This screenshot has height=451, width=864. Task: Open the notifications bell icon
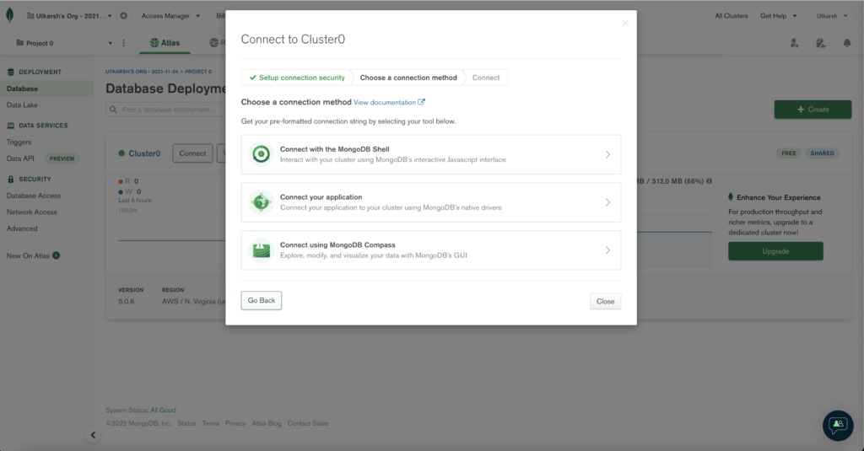pos(846,43)
